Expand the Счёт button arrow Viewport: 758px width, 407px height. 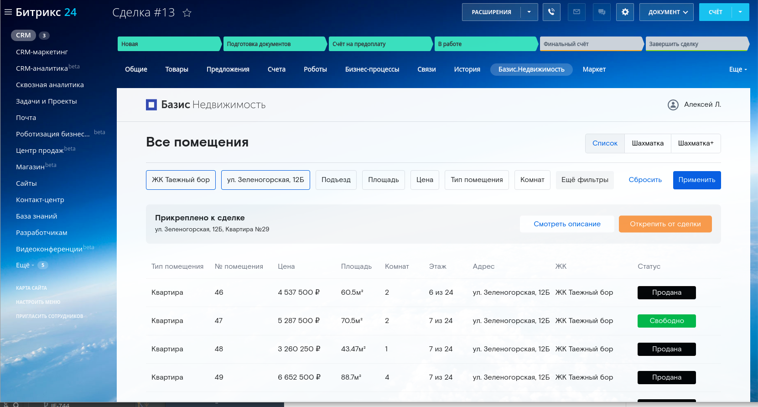click(740, 12)
